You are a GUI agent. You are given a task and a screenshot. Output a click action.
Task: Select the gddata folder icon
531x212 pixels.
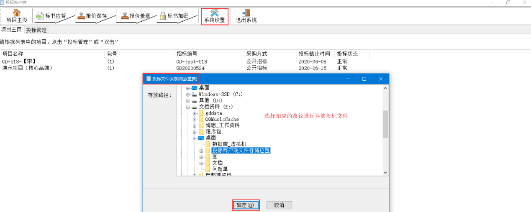coord(201,113)
